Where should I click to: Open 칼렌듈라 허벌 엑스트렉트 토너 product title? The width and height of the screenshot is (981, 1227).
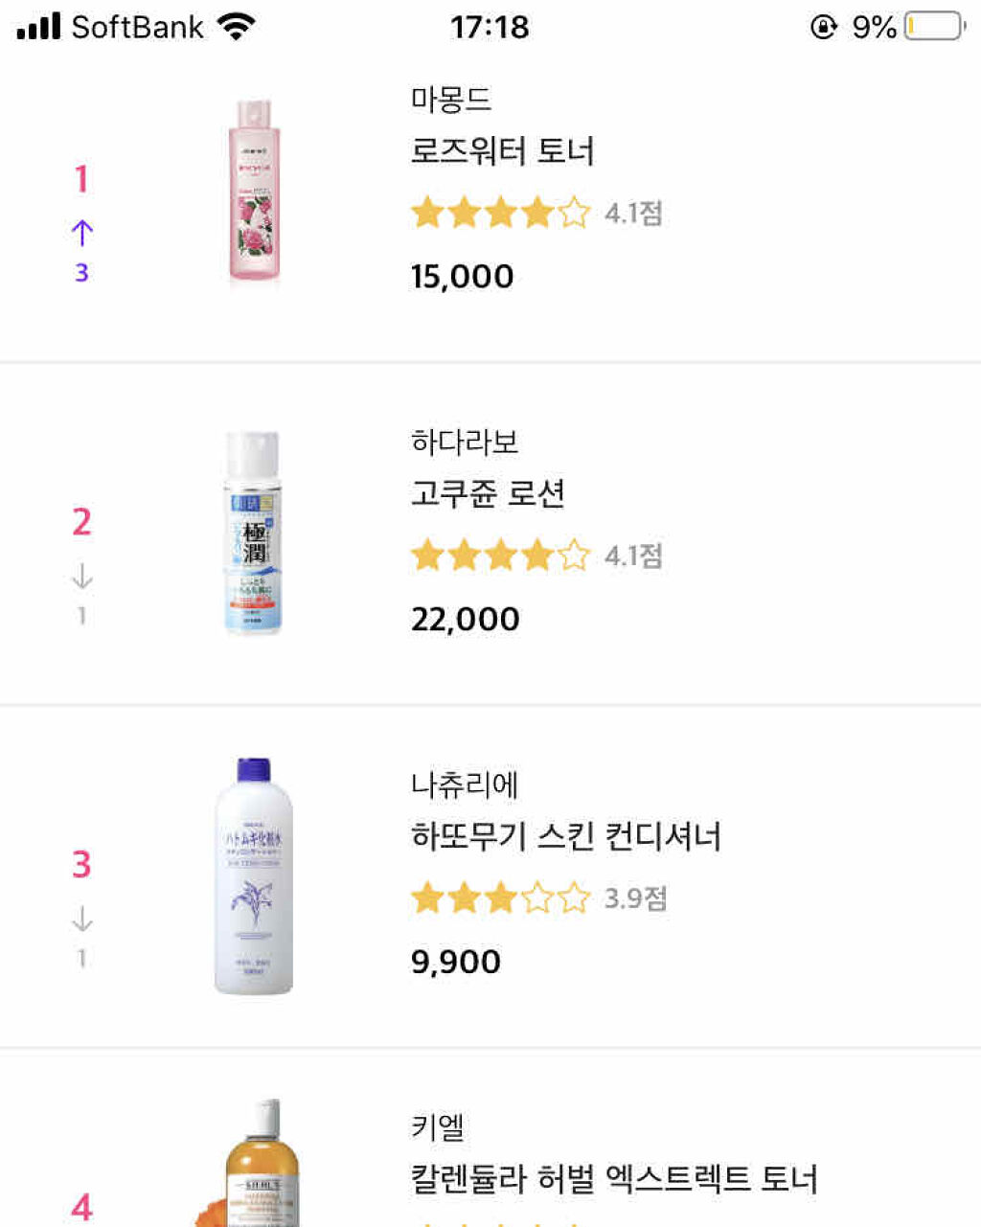click(613, 1179)
